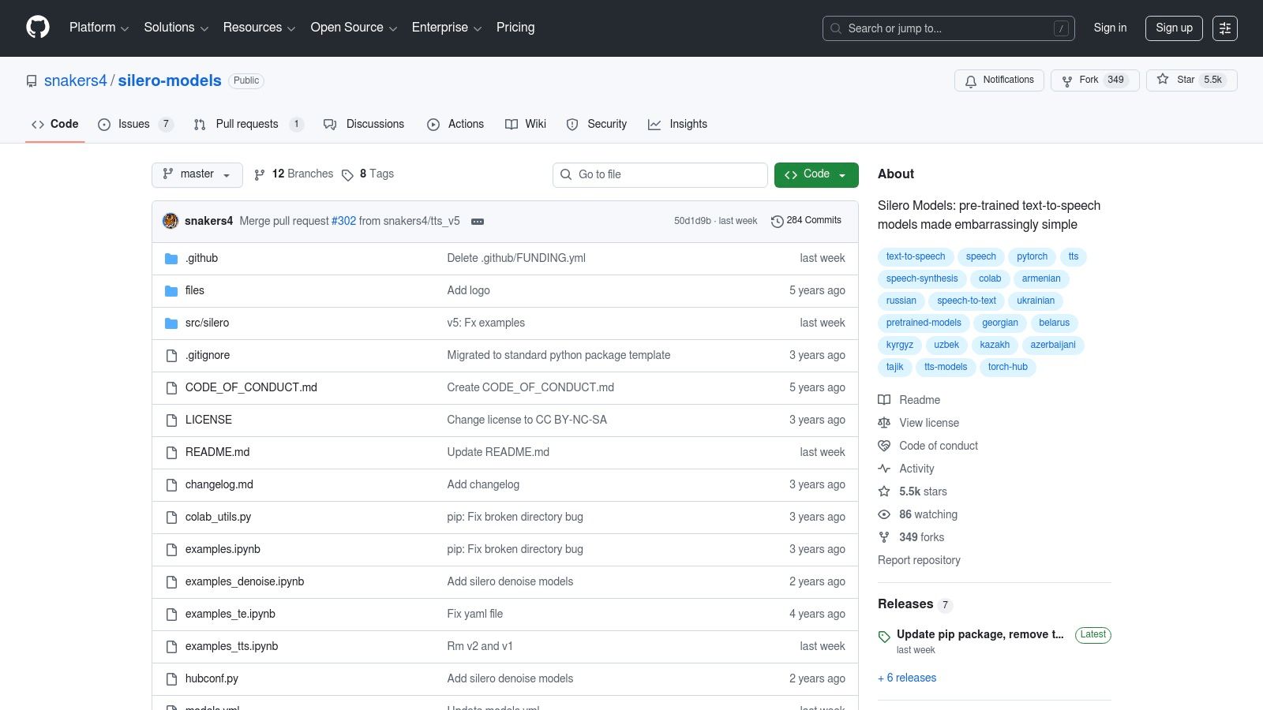Select the text-to-speech topic tag
Image resolution: width=1263 pixels, height=710 pixels.
tap(915, 257)
